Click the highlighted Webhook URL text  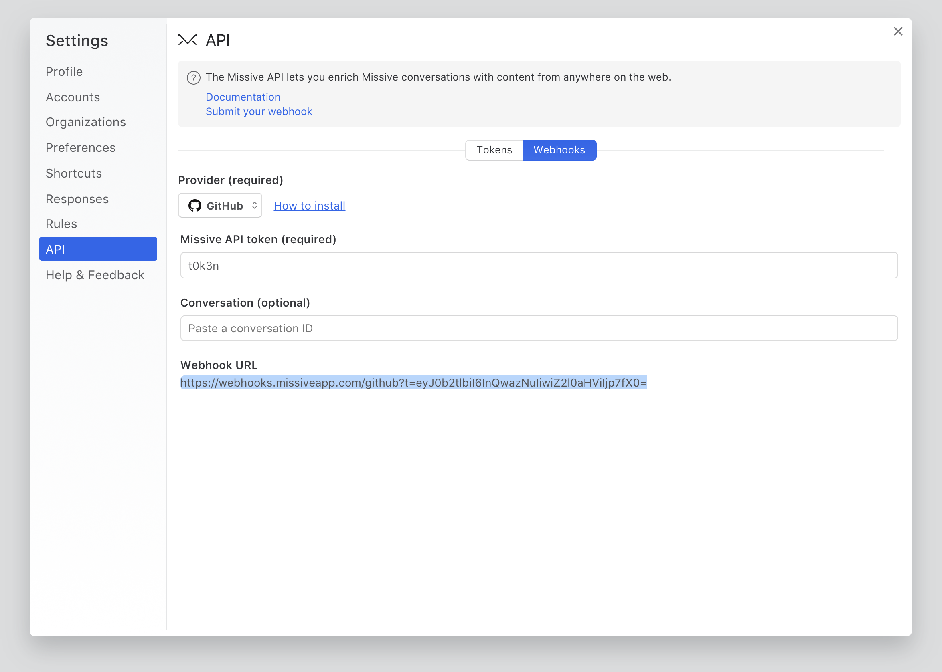click(x=413, y=383)
